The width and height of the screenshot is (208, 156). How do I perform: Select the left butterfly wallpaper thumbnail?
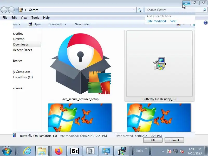pos(80,118)
